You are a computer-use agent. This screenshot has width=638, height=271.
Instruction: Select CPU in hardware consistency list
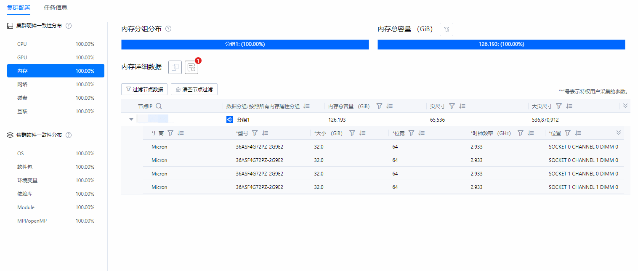56,44
